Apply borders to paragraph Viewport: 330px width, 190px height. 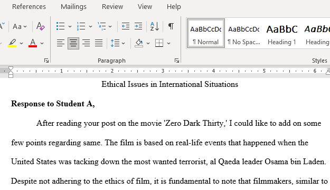tap(159, 43)
